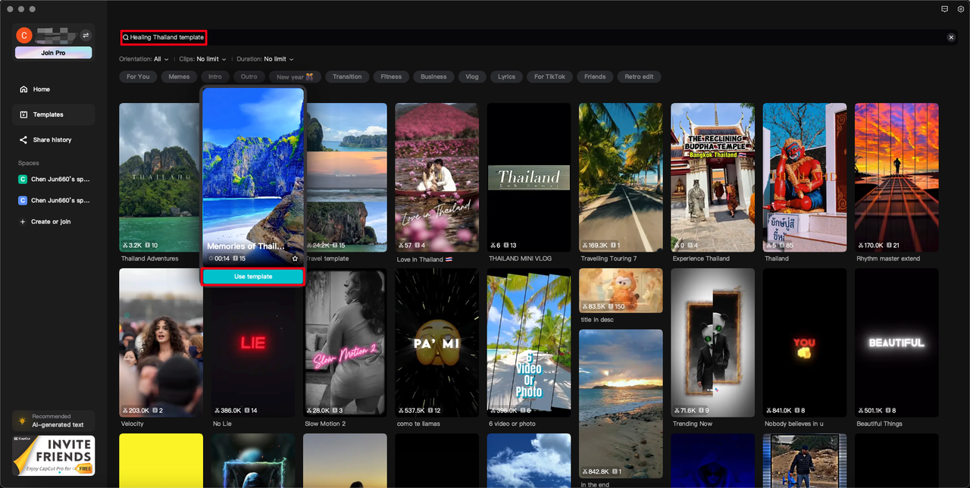Screen dimensions: 970x488
Task: Click the Recommended lightbulb icon
Action: pos(23,421)
